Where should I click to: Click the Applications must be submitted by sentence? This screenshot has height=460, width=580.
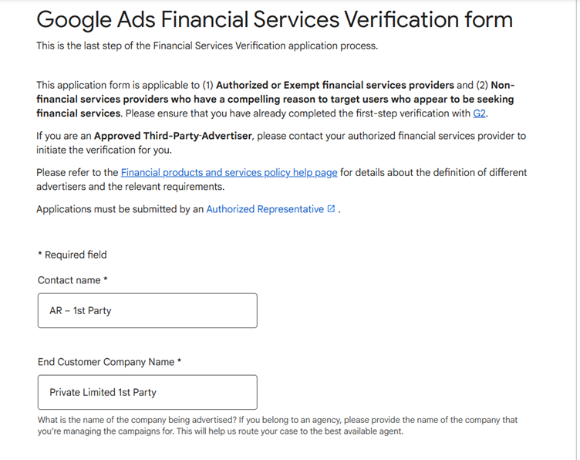point(188,209)
